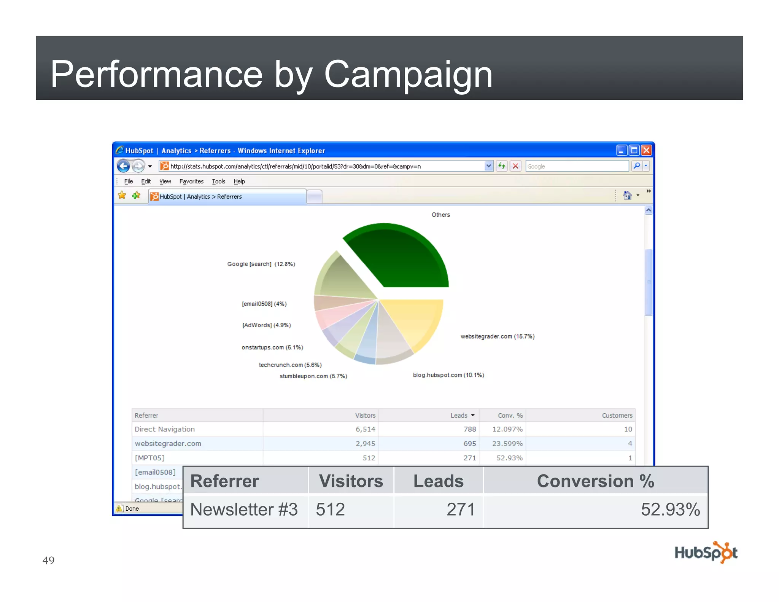
Task: Click the scrollbar up arrow
Action: [649, 210]
